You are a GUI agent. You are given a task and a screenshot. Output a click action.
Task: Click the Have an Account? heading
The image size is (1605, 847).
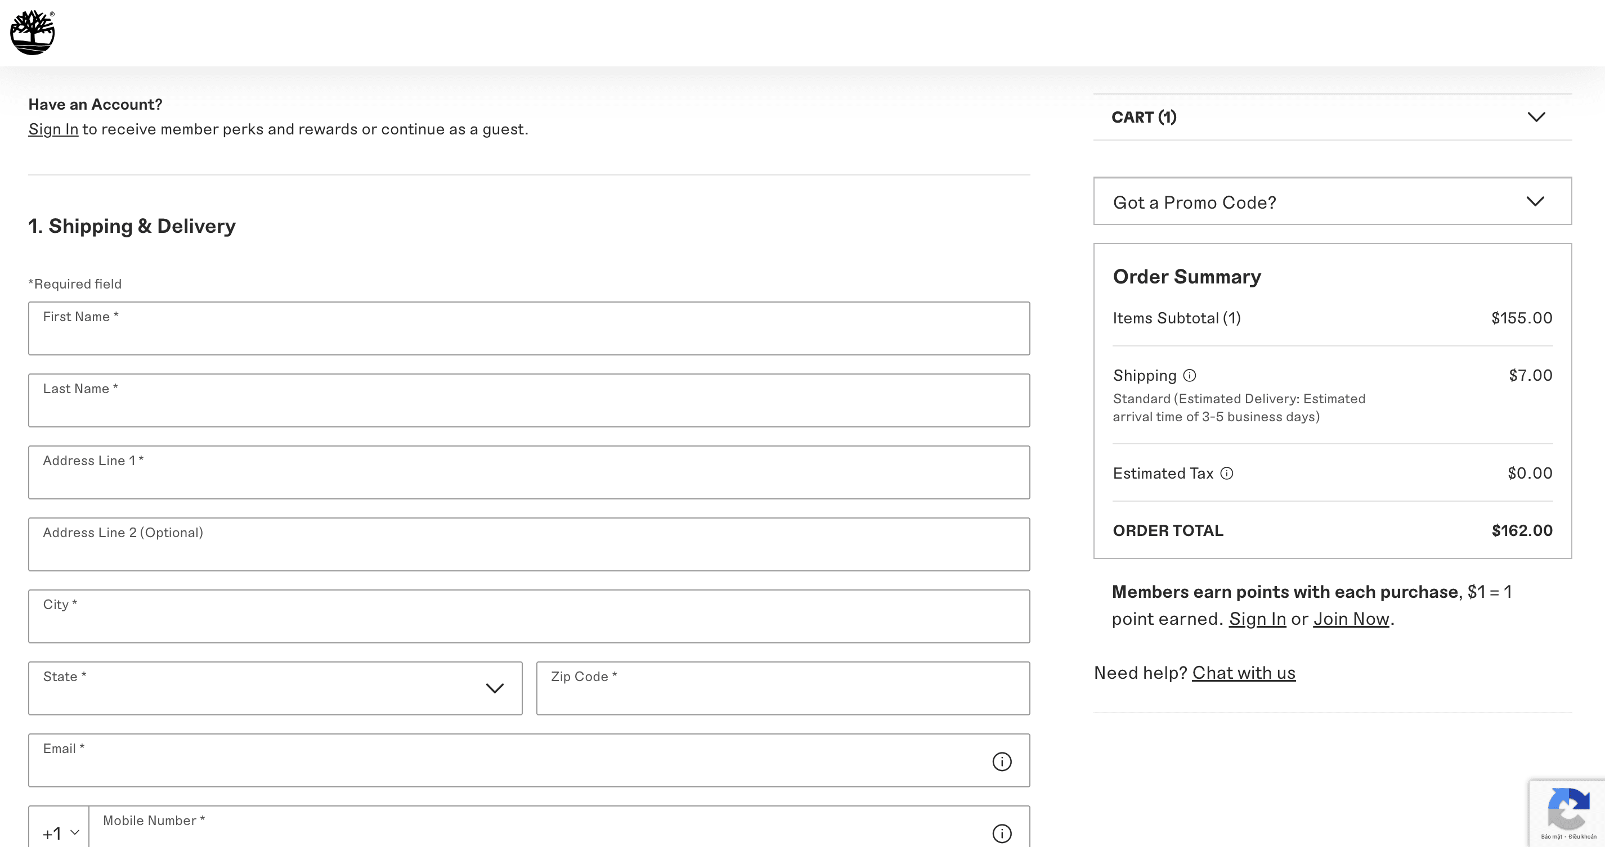[x=95, y=105]
